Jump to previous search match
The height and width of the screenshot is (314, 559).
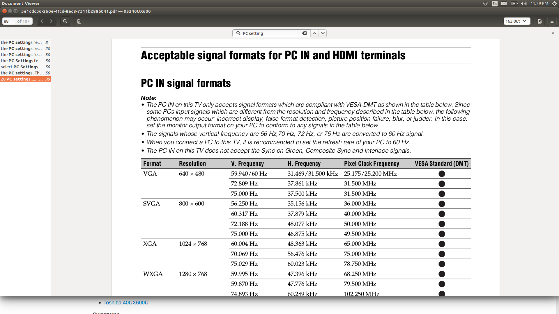[x=315, y=33]
